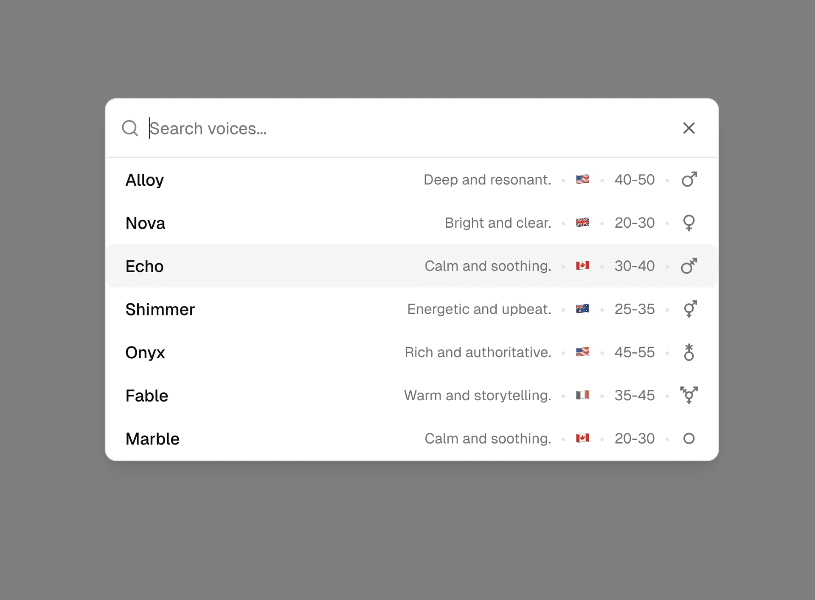Click the transgender symbol beside Fable
Viewport: 815px width, 600px height.
pos(689,395)
